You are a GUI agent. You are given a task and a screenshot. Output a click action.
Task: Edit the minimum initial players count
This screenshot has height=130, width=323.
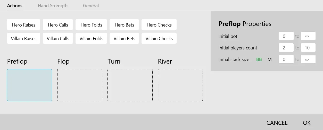point(286,48)
